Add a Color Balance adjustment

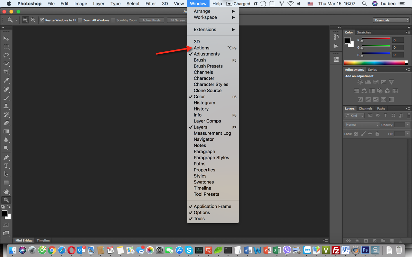click(x=364, y=91)
